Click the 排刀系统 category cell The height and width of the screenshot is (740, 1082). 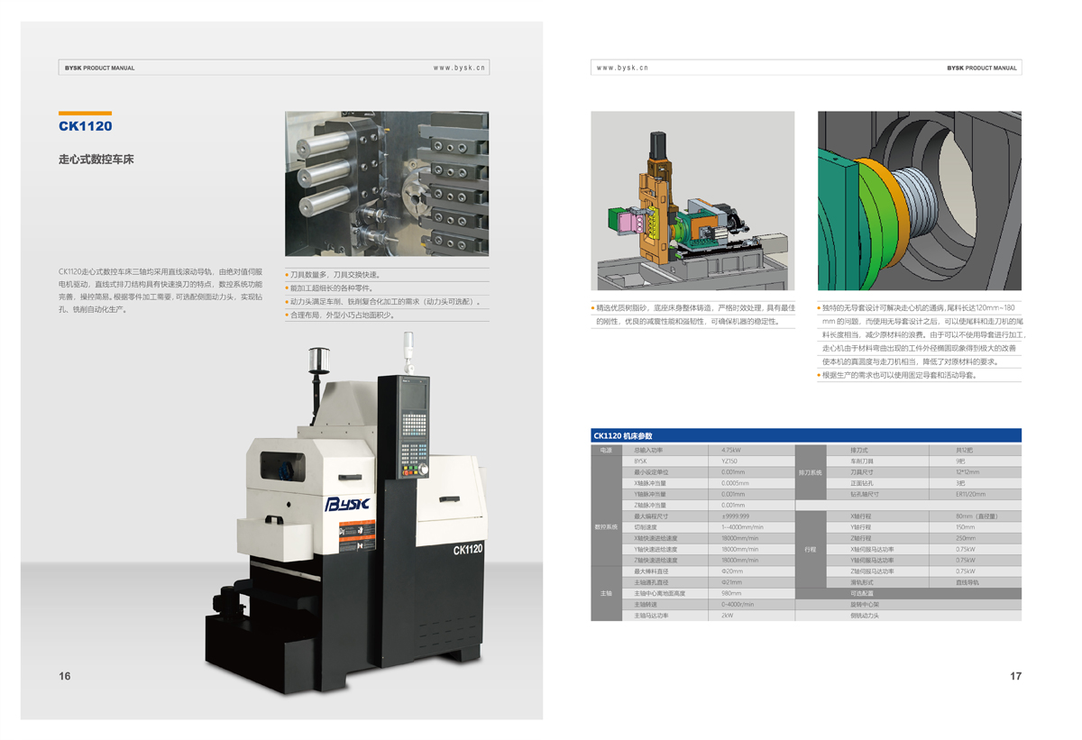click(x=810, y=471)
